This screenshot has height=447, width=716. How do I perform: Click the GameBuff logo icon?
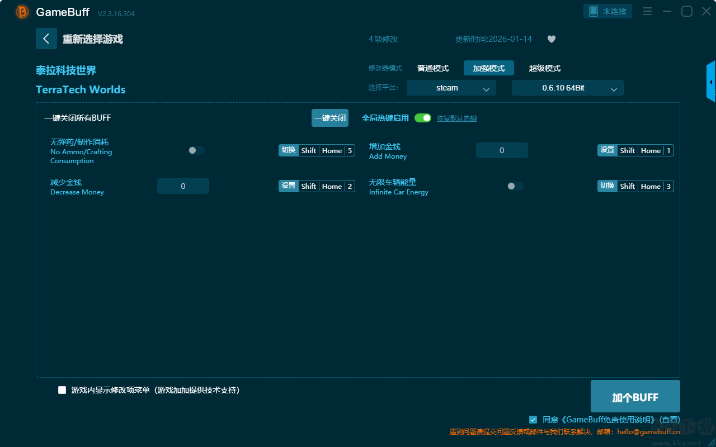(22, 12)
